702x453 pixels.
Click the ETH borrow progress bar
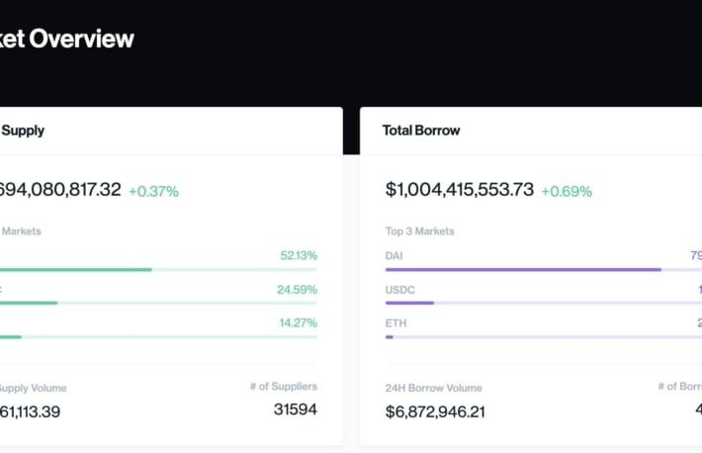(x=544, y=337)
